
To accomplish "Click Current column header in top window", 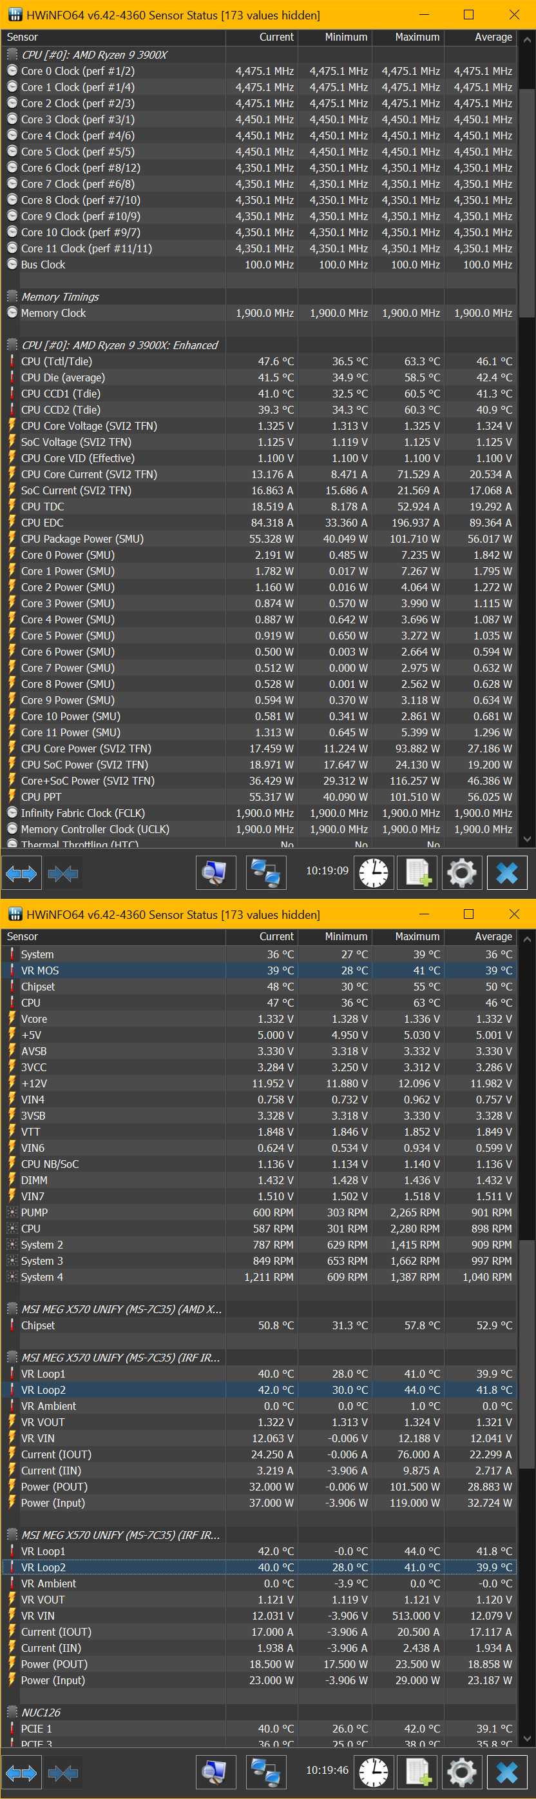I will (262, 37).
